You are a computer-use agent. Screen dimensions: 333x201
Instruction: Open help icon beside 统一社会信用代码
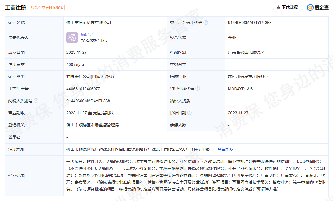tap(206, 22)
